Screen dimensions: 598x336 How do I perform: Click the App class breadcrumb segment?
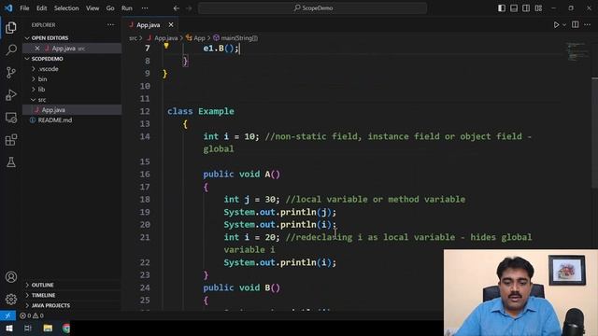click(x=195, y=38)
